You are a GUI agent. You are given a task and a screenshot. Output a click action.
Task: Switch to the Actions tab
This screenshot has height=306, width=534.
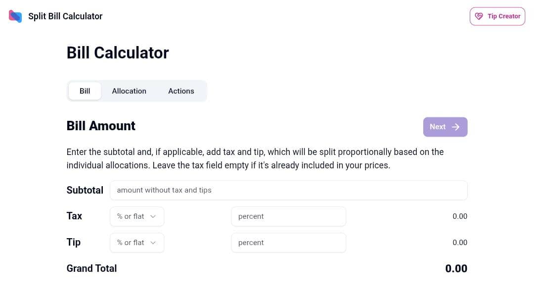click(x=181, y=91)
